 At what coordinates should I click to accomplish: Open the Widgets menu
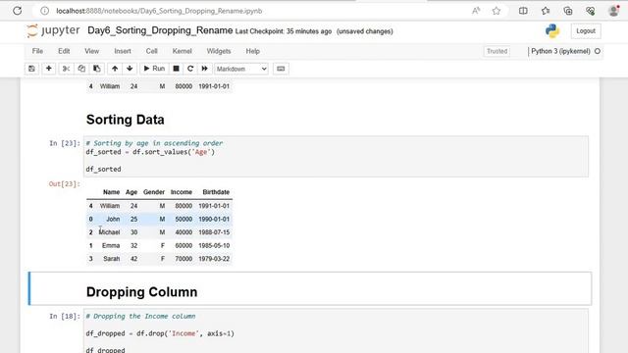(x=219, y=51)
